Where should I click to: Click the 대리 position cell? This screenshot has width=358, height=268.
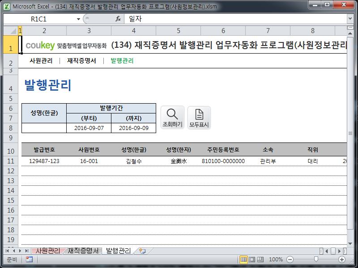point(312,161)
